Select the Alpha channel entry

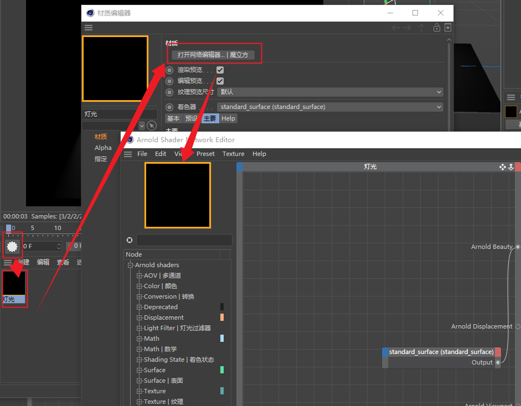[x=103, y=148]
